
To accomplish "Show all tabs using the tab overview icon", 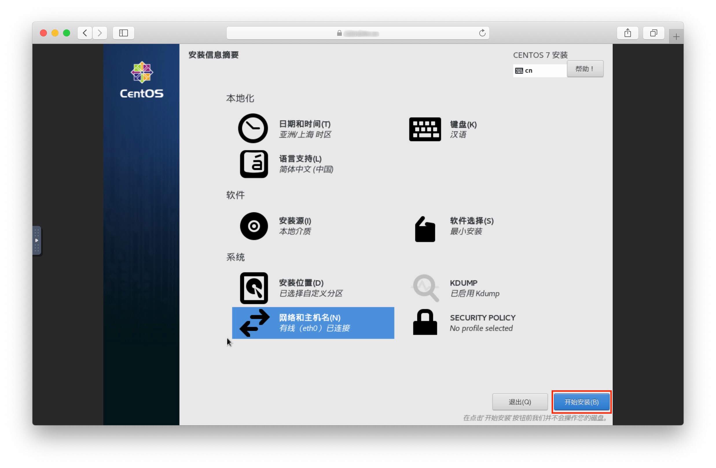I will (x=653, y=33).
